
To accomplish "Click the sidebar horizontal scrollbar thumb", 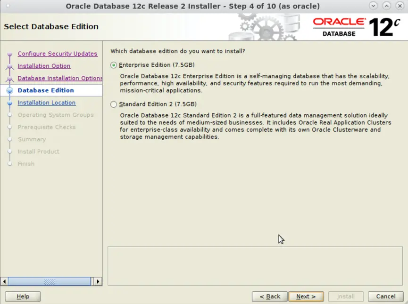I will click(50, 281).
